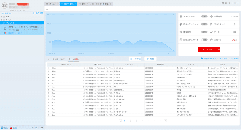The image size is (241, 130).
Task: Open the ページを表示 view tab
Action: [52, 59]
